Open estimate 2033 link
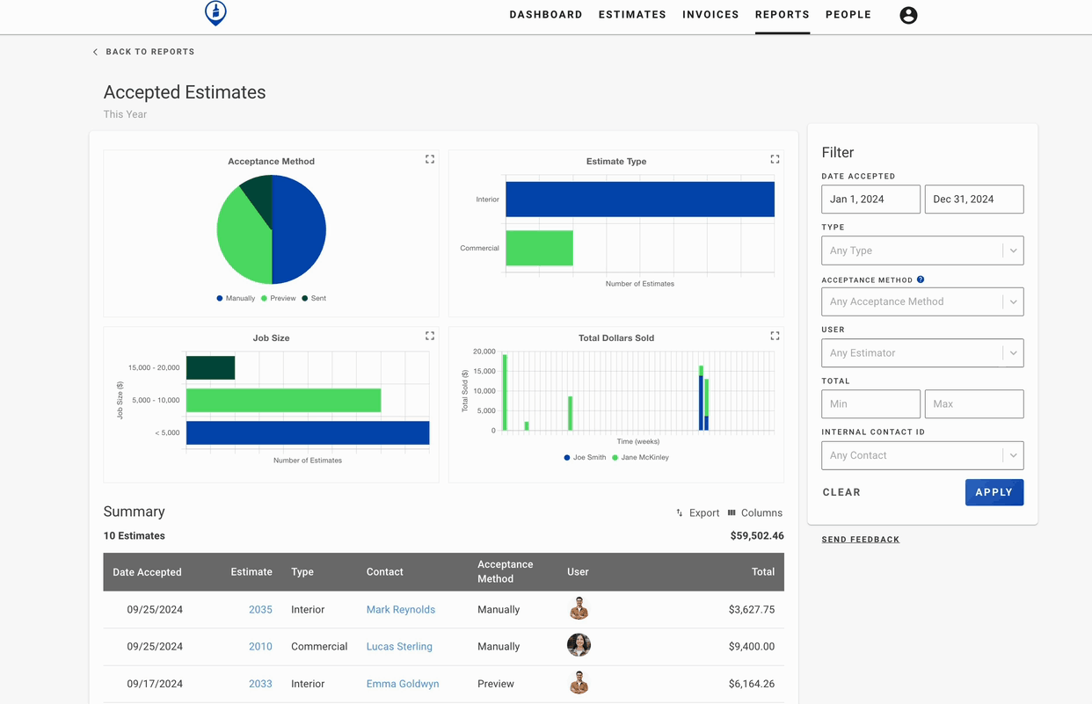Viewport: 1092px width, 704px height. pyautogui.click(x=260, y=684)
